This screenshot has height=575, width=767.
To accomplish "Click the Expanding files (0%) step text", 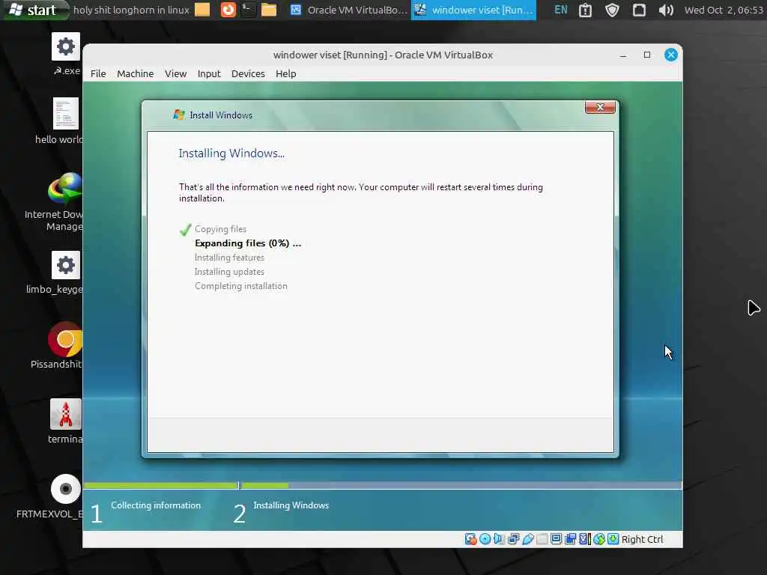I will coord(248,243).
